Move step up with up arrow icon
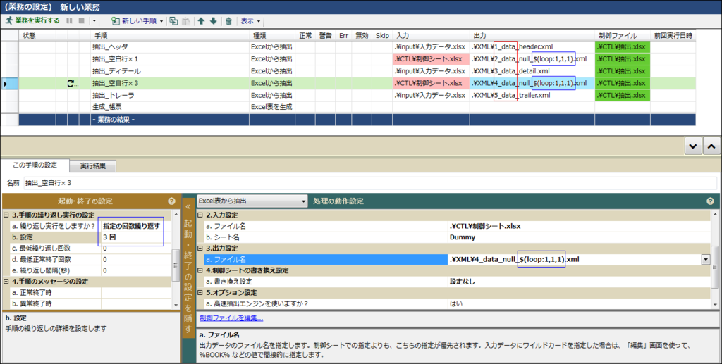This screenshot has width=722, height=364. point(201,20)
